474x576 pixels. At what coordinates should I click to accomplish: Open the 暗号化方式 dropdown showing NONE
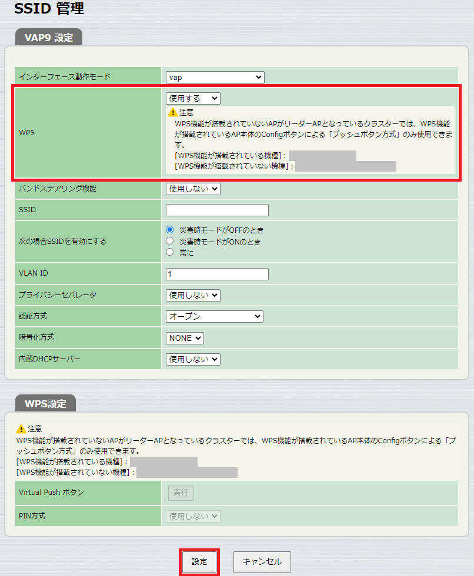(185, 338)
